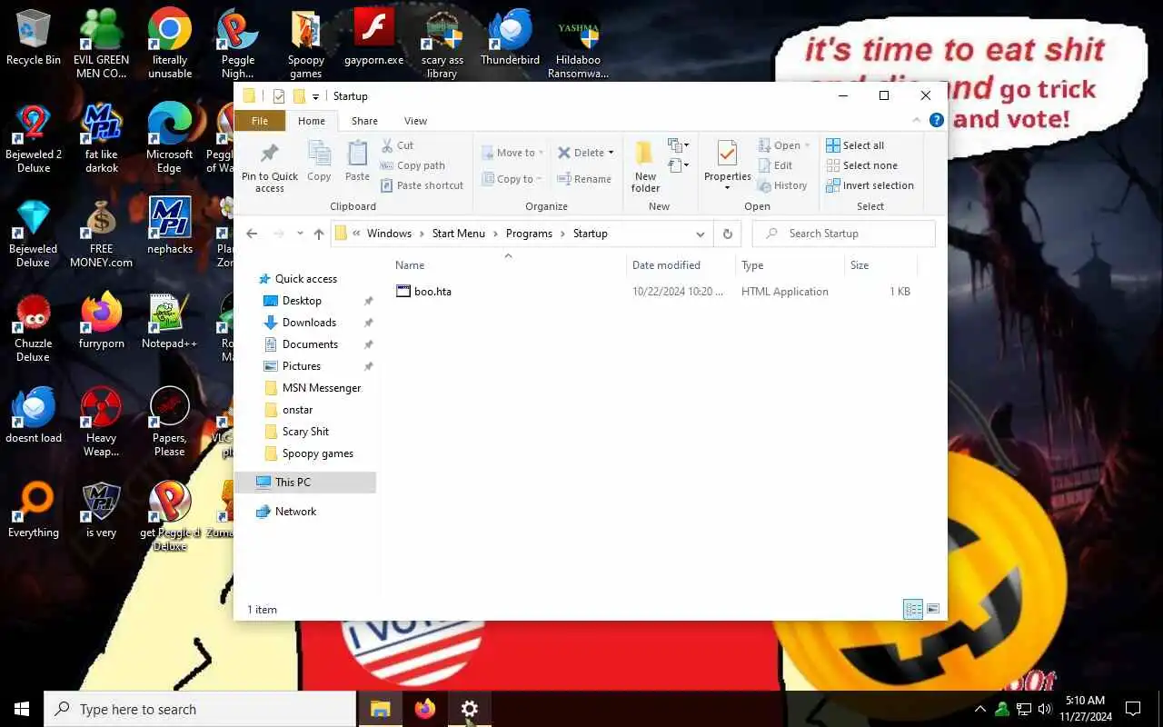Expand the Delete options arrow
1163x727 pixels.
(611, 153)
